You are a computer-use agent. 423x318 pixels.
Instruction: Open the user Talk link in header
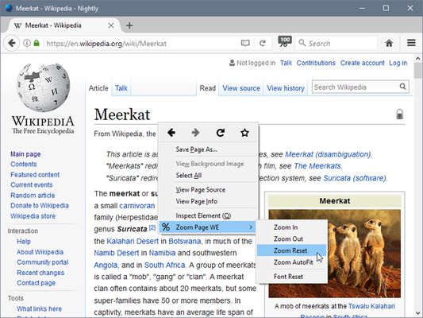(x=286, y=63)
